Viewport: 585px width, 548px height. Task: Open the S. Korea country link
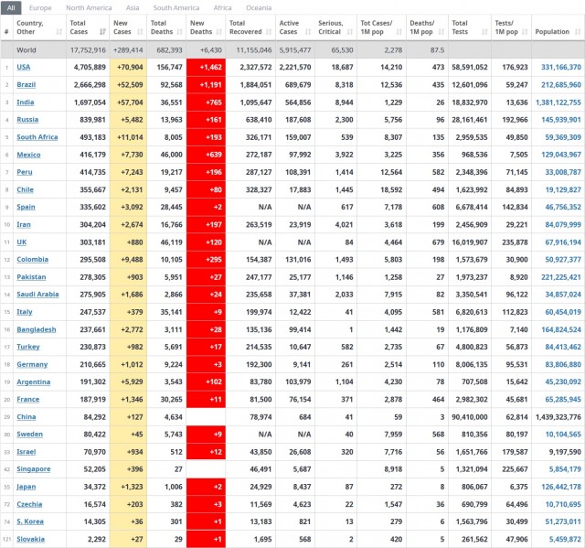(30, 521)
